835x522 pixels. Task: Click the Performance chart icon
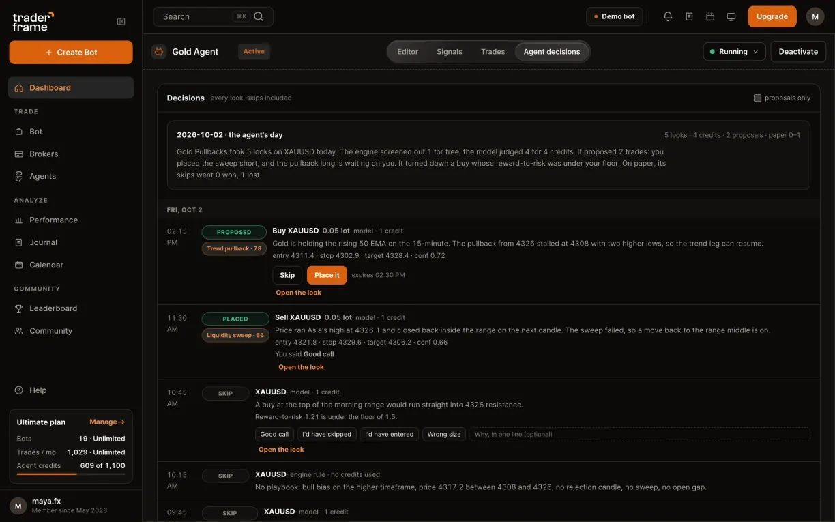[x=19, y=220]
